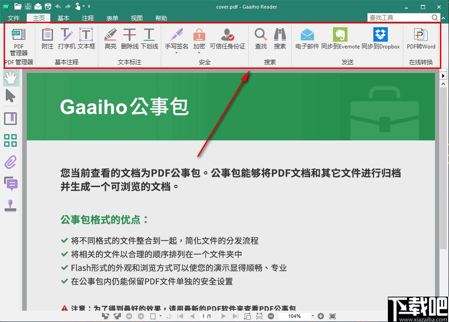Zoom out with the minus button
This screenshot has height=322, width=449.
point(271,316)
